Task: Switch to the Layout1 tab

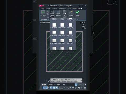Action: click(51, 85)
